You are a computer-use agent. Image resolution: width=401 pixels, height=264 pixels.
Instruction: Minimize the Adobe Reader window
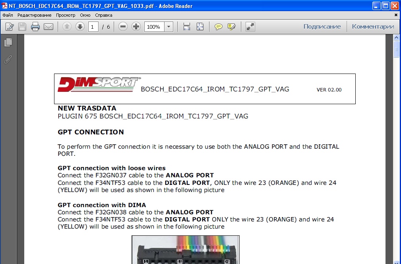pyautogui.click(x=376, y=6)
